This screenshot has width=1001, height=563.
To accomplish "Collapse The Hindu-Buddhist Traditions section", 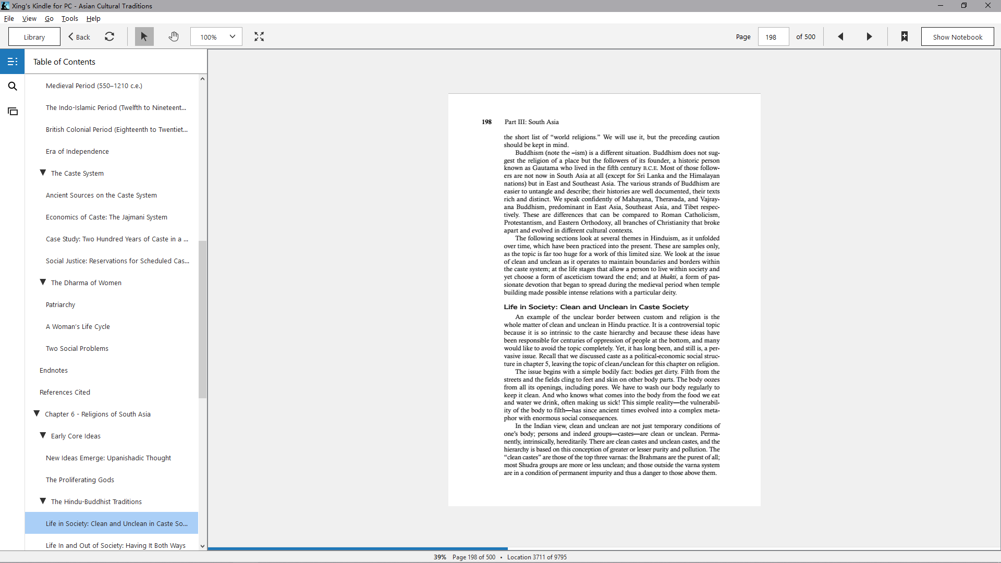I will (x=43, y=501).
